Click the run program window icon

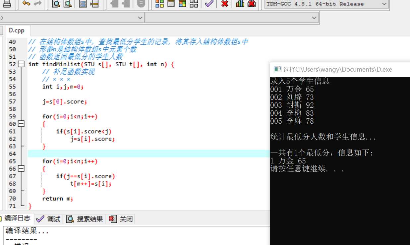point(171,4)
